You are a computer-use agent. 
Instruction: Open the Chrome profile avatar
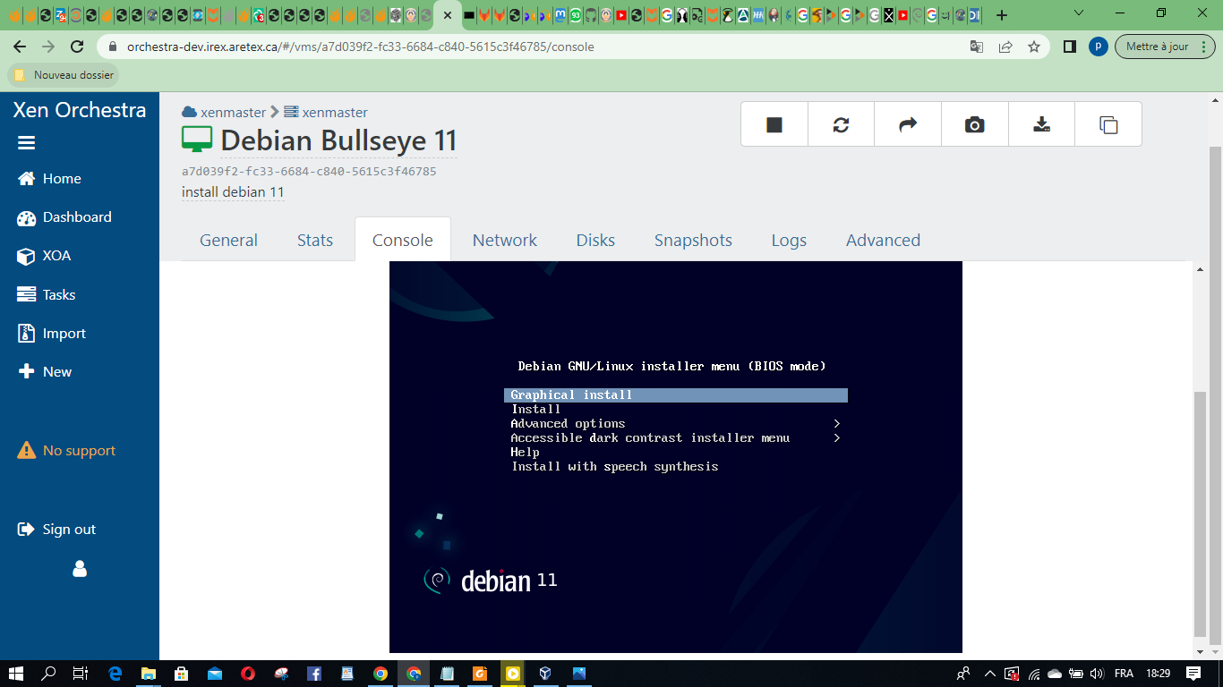tap(1098, 47)
